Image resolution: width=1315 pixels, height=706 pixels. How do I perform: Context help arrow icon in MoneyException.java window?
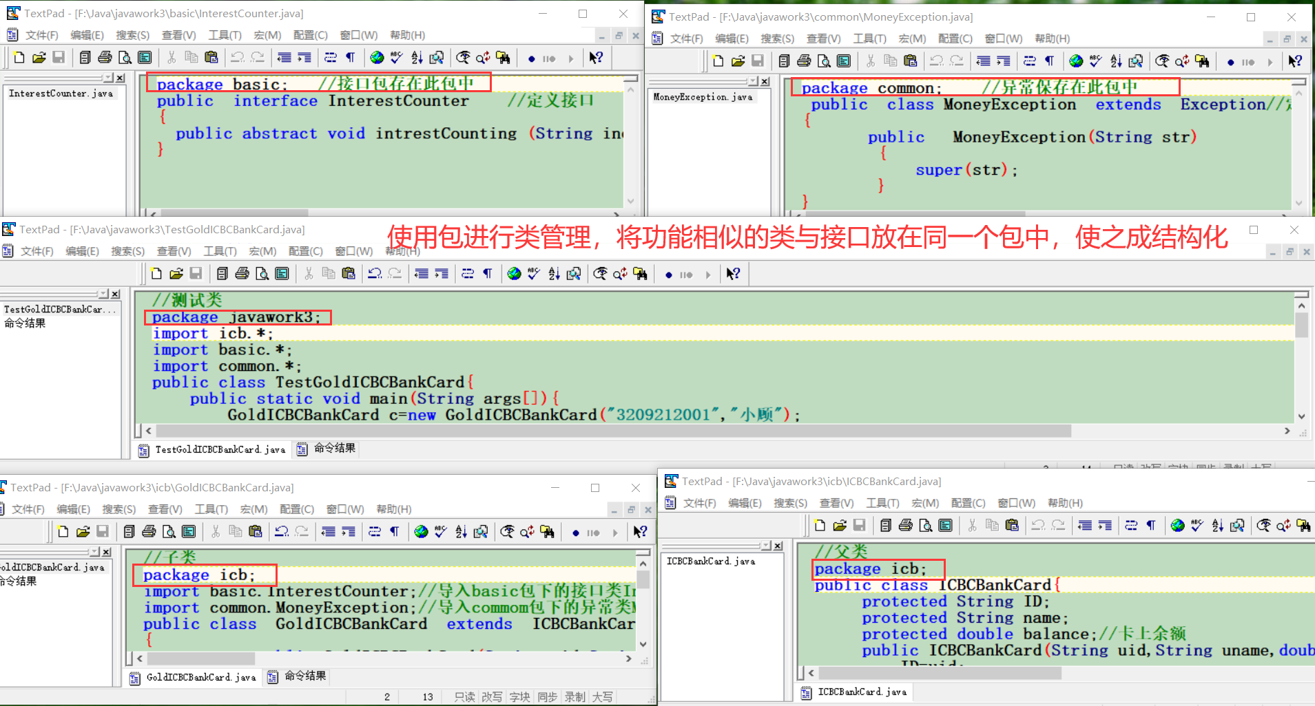[1296, 61]
